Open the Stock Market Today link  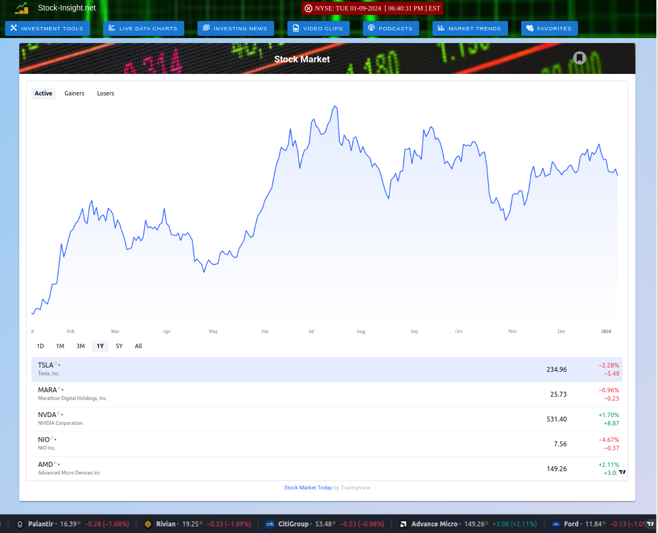click(x=308, y=488)
